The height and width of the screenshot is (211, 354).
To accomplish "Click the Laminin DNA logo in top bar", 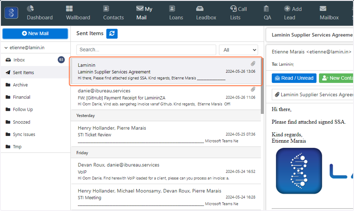I will (11, 13).
